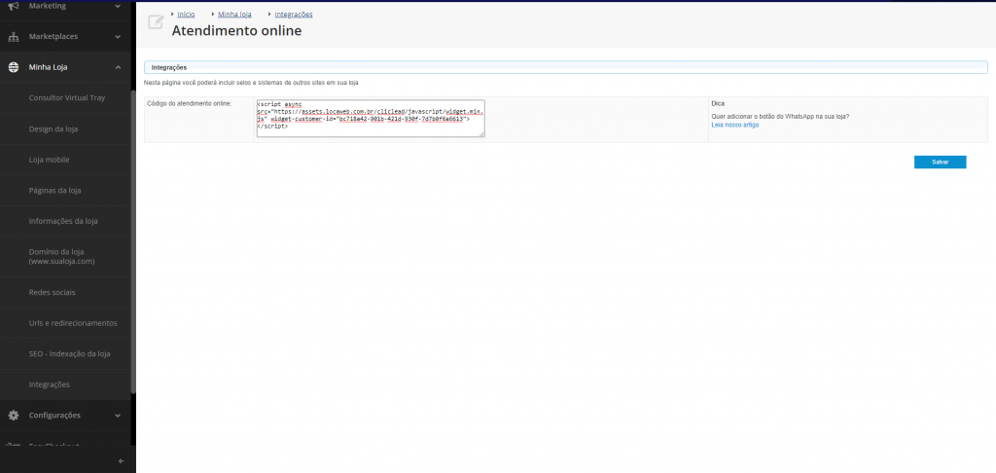
Task: Collapse the Minha Loja section chevron
Action: tap(118, 67)
